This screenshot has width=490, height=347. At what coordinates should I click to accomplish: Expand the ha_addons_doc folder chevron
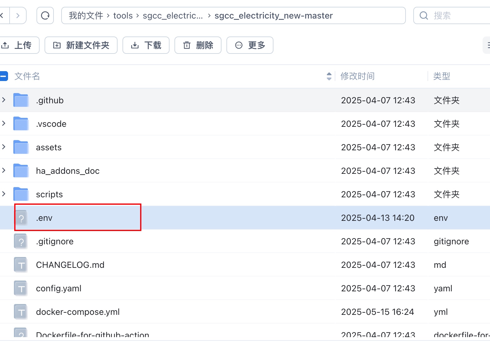coord(4,170)
